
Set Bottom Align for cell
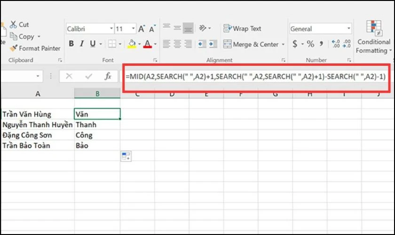pyautogui.click(x=188, y=28)
